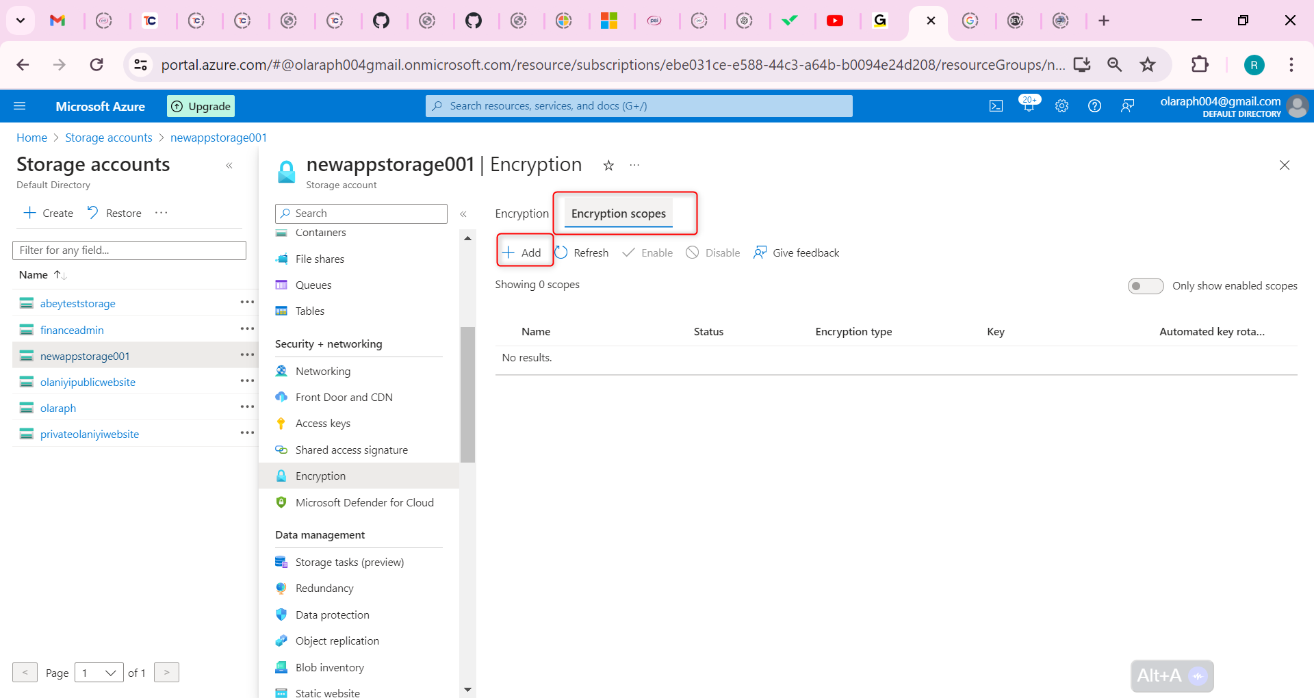The image size is (1314, 698).
Task: Open context menu for newappstorage001 row
Action: pos(247,355)
